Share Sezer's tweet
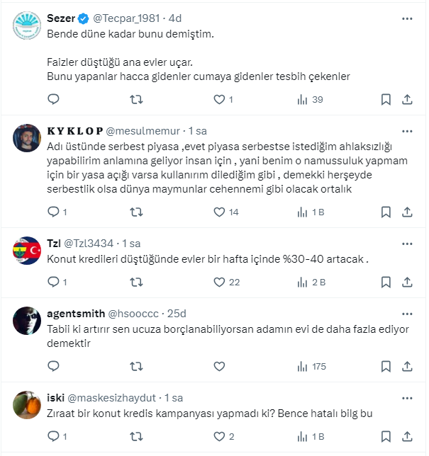Screen dimensions: 429x456 pos(408,100)
